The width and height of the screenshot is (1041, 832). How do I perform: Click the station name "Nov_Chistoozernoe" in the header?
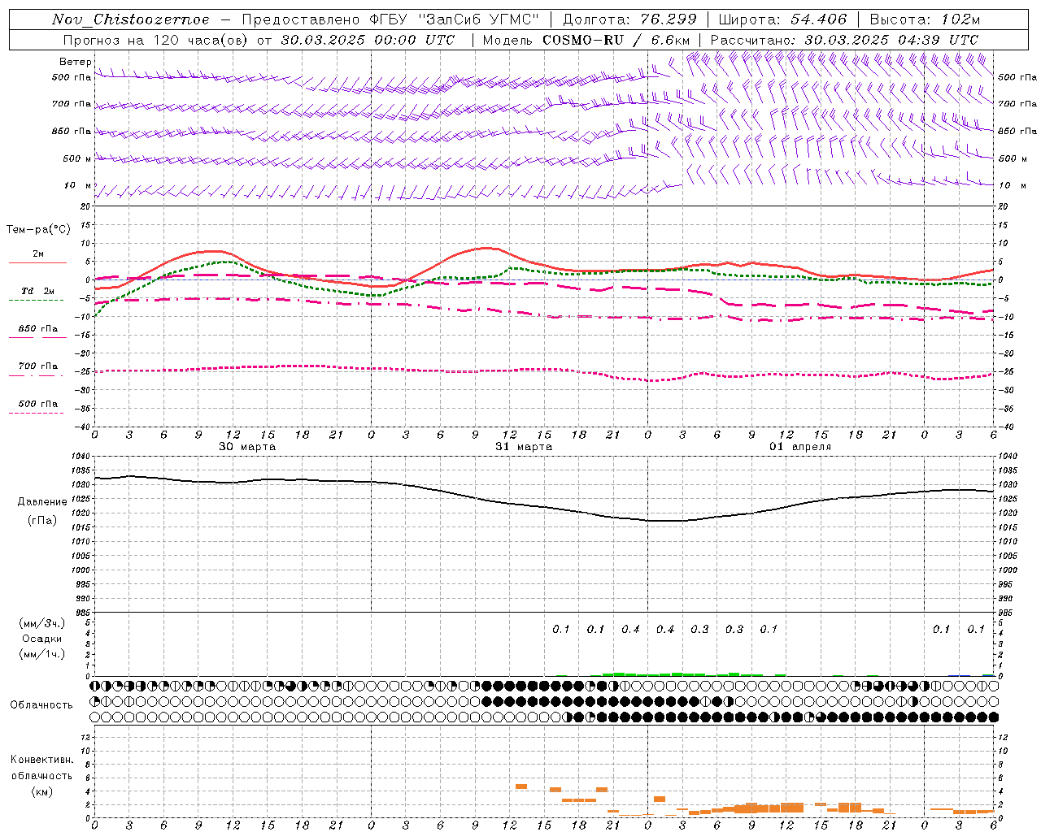[x=130, y=19]
